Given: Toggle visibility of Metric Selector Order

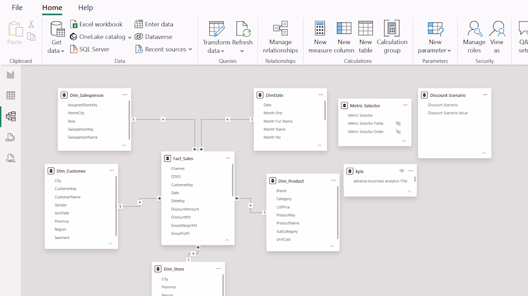Looking at the screenshot, I should 398,132.
